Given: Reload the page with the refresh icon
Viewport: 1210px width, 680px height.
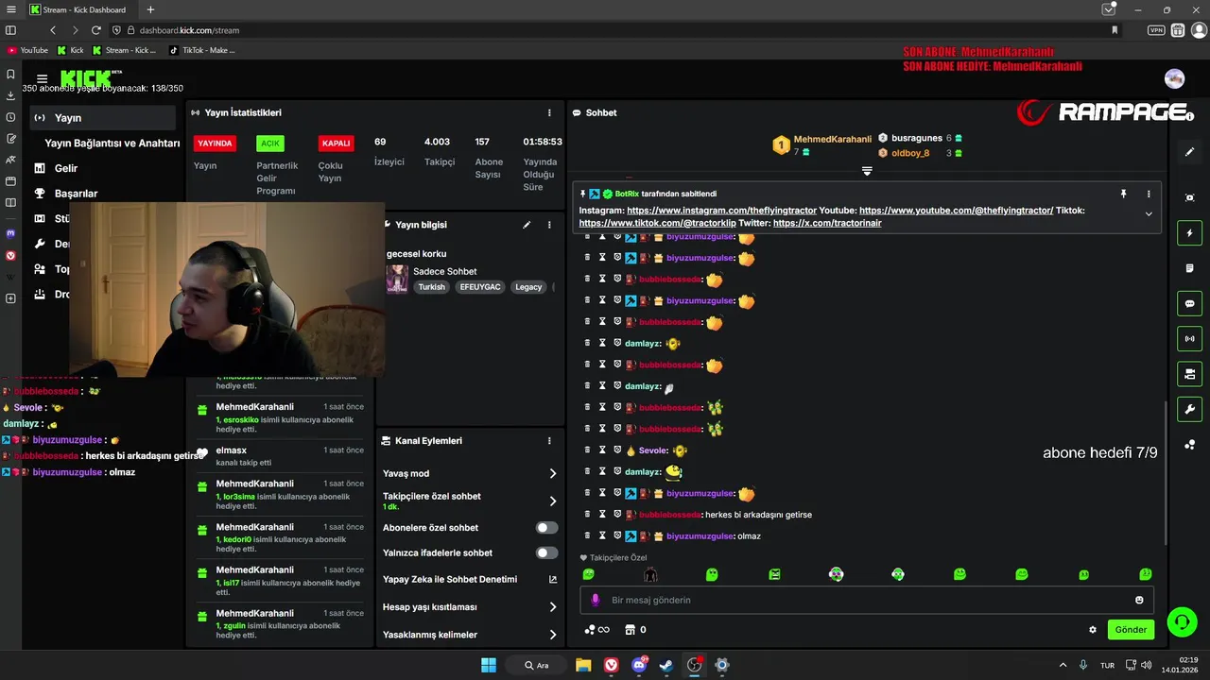Looking at the screenshot, I should (96, 30).
